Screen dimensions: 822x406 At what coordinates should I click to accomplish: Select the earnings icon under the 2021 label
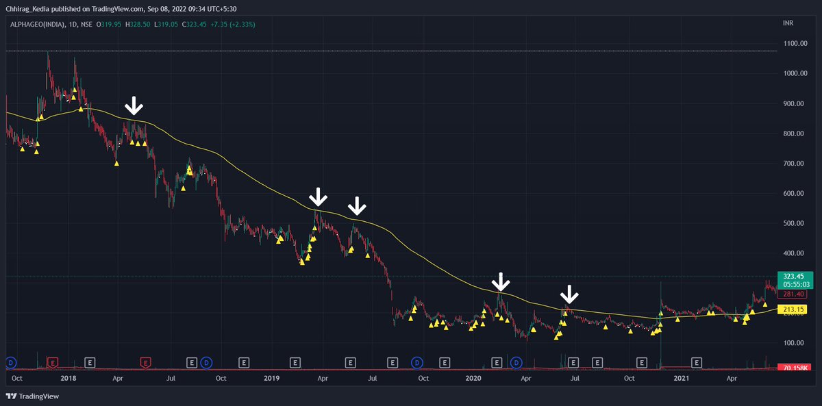tap(697, 363)
